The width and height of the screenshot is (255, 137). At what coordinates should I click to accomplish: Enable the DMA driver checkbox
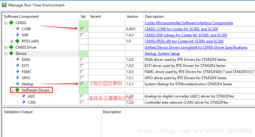coord(82,60)
